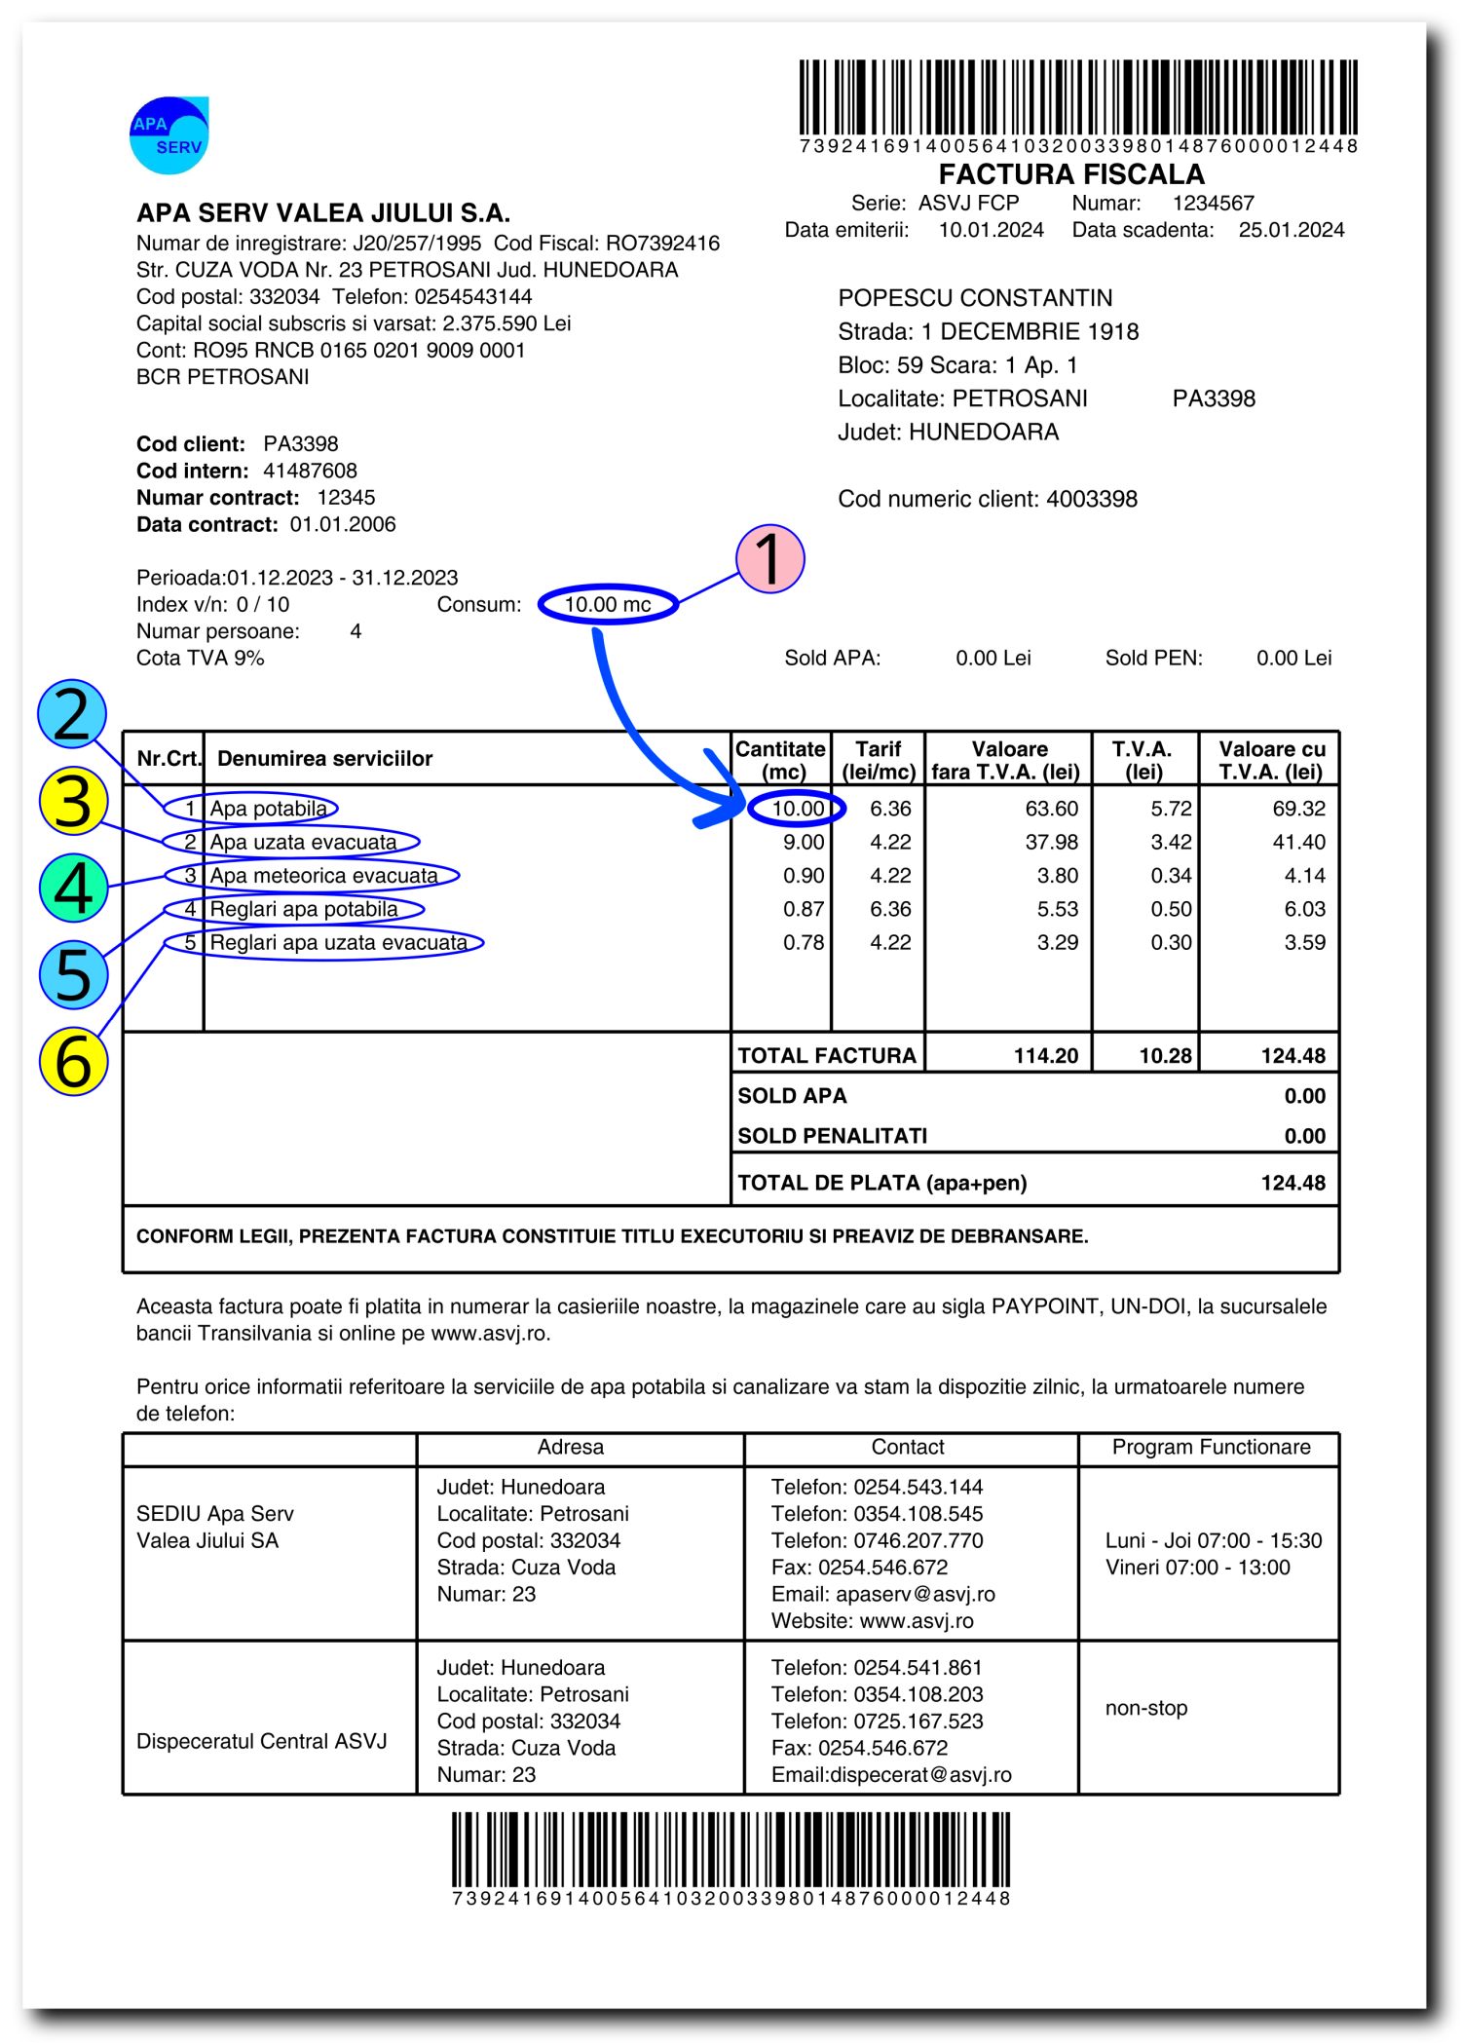Image resolution: width=1461 pixels, height=2043 pixels.
Task: Select the invoice number 1234567
Action: tap(1213, 203)
